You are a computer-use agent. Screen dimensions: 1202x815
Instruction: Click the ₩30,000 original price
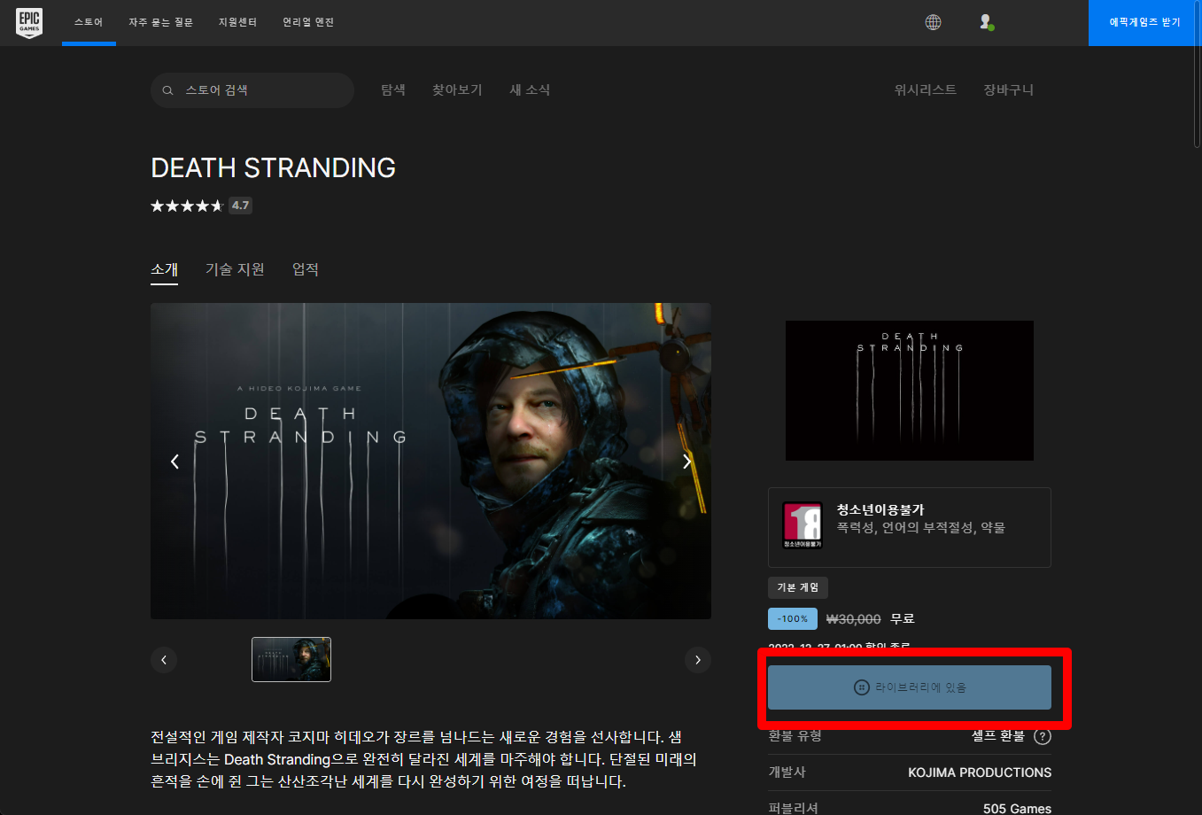pyautogui.click(x=854, y=619)
